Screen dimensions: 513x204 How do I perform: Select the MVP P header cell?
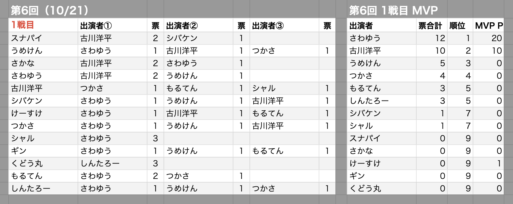point(489,26)
